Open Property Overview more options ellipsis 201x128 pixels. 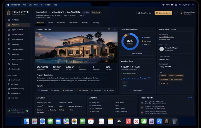point(114,29)
